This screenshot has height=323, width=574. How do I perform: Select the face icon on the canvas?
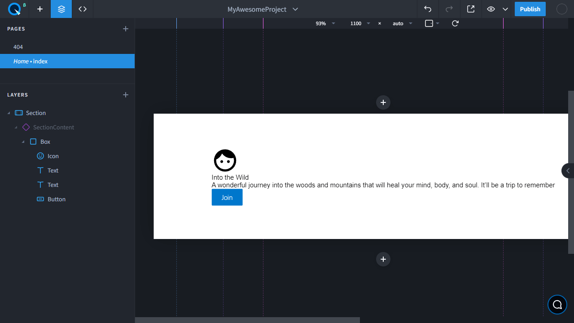[x=225, y=160]
